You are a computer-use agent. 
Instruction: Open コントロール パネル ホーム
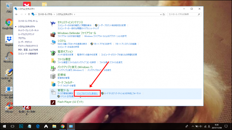[28, 21]
